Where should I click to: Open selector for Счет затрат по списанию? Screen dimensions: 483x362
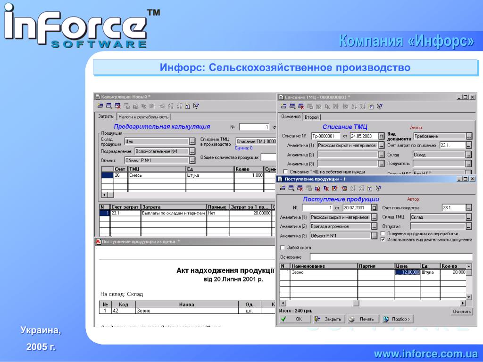(x=468, y=145)
